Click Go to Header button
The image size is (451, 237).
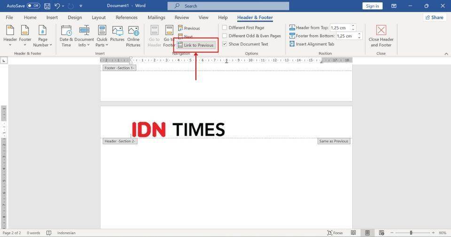[155, 36]
